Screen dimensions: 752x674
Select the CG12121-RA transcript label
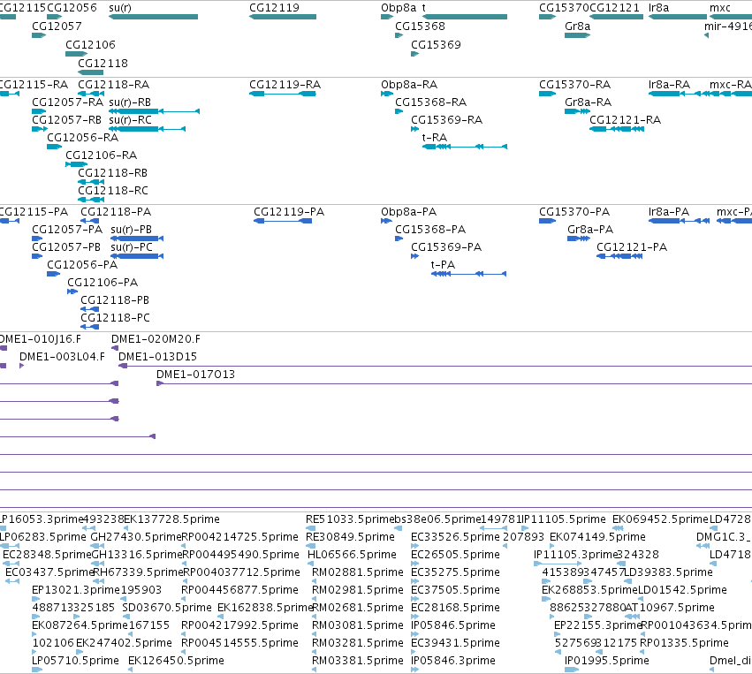(625, 120)
